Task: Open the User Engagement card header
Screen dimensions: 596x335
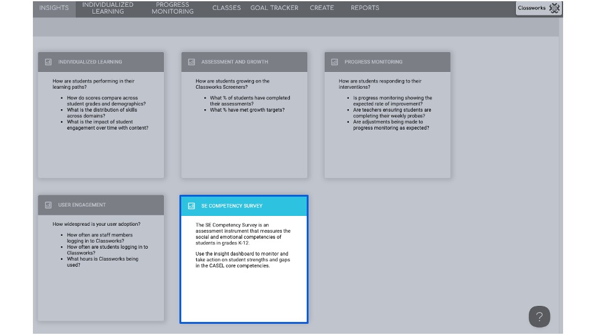Action: coord(101,205)
